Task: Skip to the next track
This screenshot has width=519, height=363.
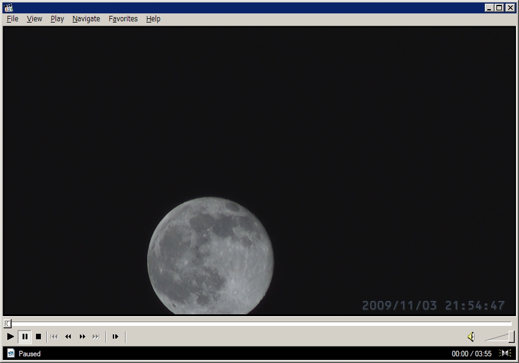Action: (x=96, y=336)
